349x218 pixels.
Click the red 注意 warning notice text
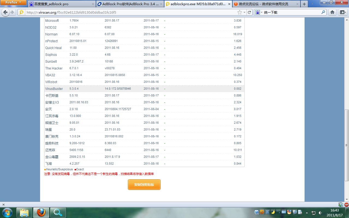[99, 174]
